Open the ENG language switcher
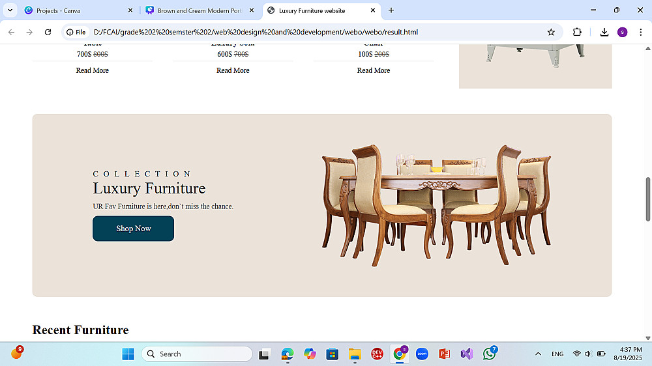This screenshot has width=652, height=366. (x=557, y=354)
